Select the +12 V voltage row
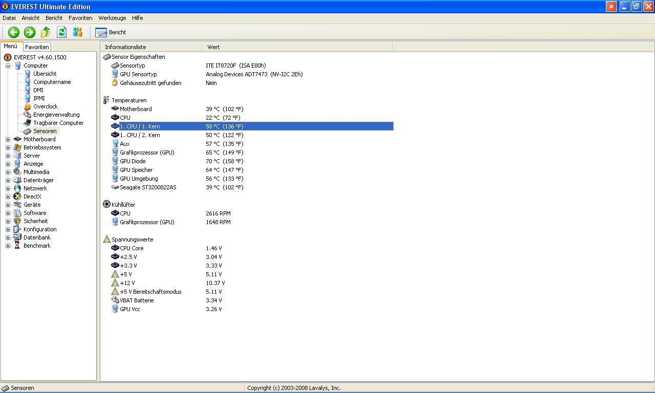Viewport: 655px width, 393px height. (x=247, y=283)
